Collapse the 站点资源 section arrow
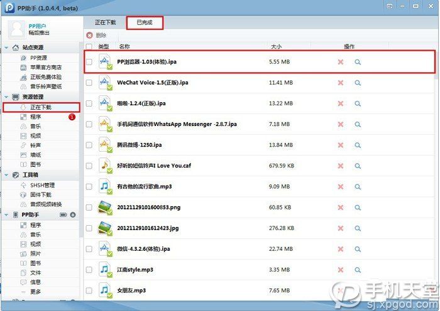This screenshot has height=311, width=440. [6, 48]
